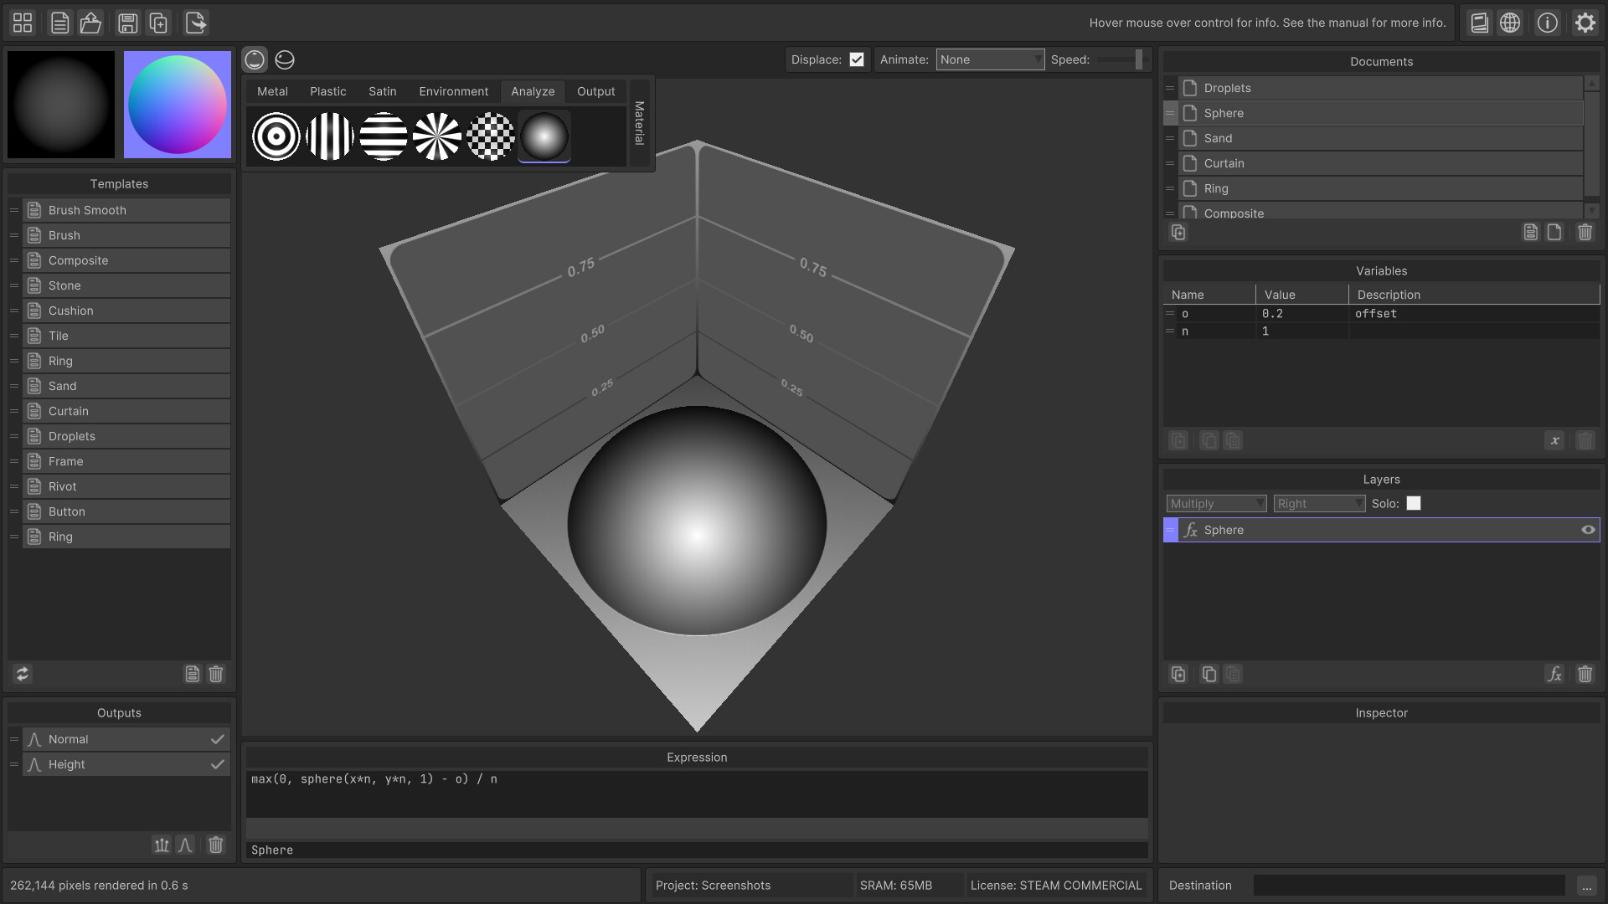
Task: Hide the Sphere layer visibility eye
Action: (x=1588, y=530)
